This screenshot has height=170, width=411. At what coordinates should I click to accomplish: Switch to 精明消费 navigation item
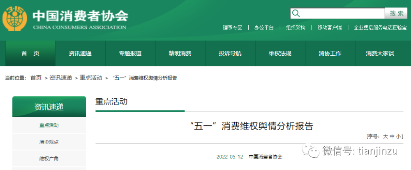click(x=180, y=53)
